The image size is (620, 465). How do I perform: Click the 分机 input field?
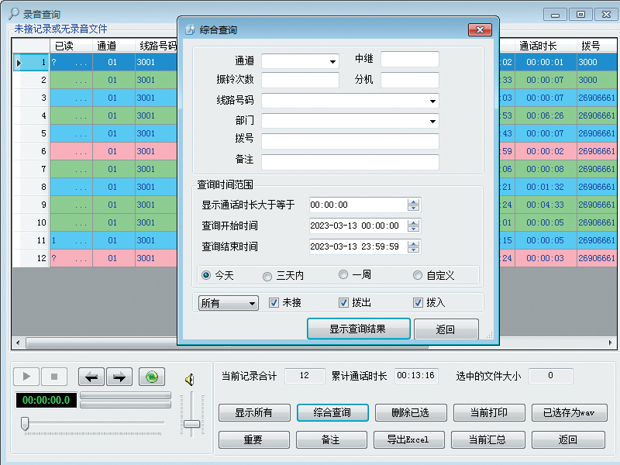tap(410, 80)
